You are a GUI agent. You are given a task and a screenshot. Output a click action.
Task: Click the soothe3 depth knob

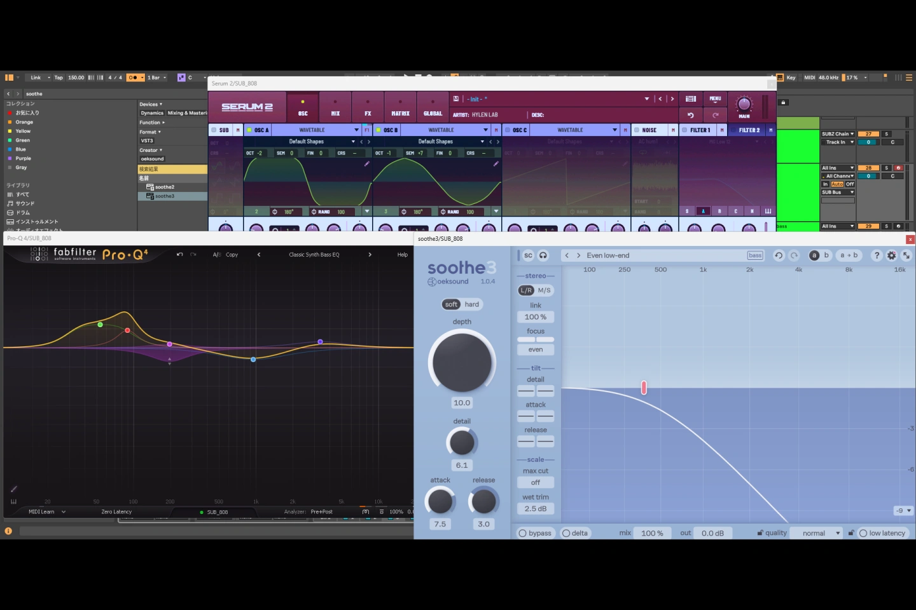pos(462,362)
